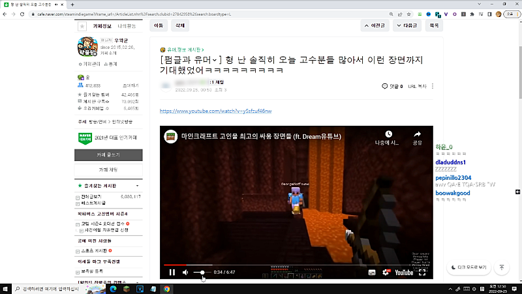Pause the YouTube video
The image size is (522, 294).
coord(172,272)
